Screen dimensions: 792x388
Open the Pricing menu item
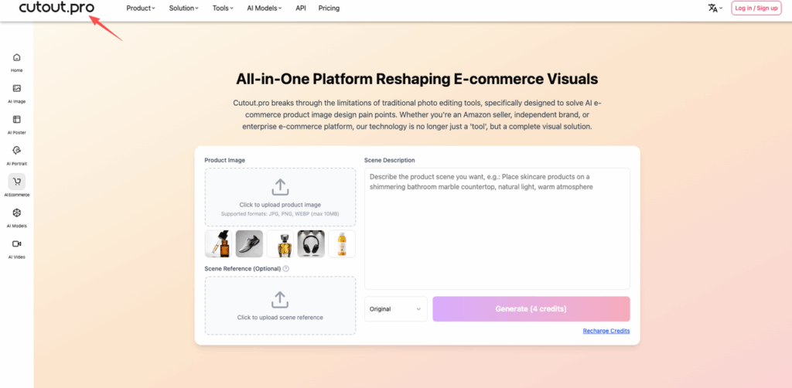329,8
